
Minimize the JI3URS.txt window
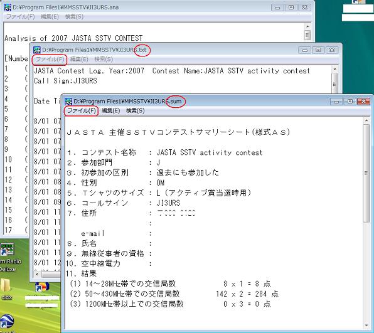(x=304, y=50)
